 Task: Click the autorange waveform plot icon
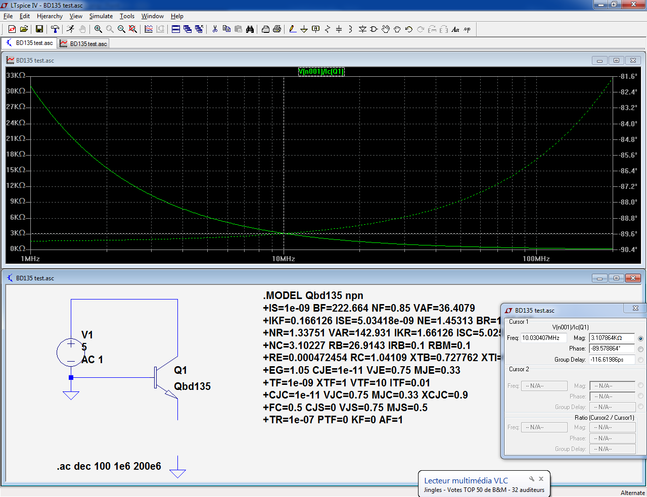149,29
